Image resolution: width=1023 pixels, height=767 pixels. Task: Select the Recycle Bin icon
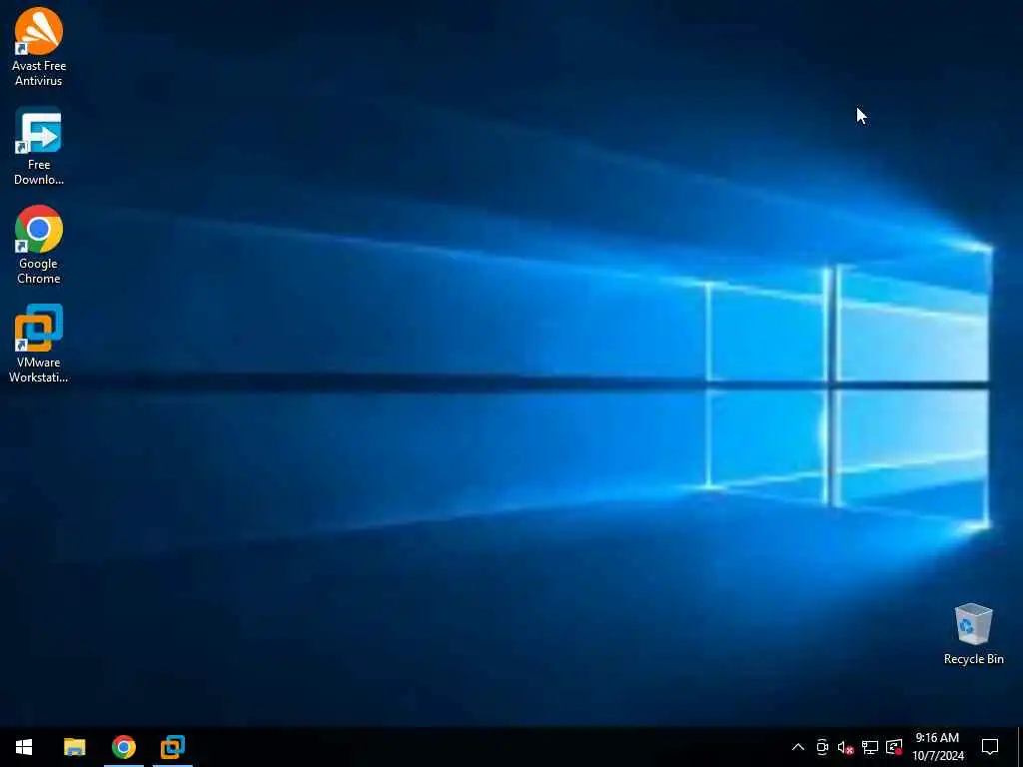(973, 634)
